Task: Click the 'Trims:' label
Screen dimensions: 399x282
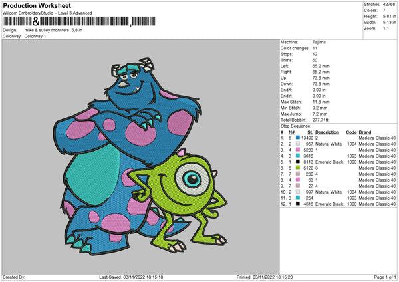Action: pos(287,60)
